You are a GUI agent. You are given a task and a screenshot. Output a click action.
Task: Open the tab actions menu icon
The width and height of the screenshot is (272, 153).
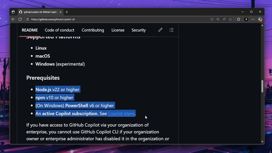pyautogui.click(x=13, y=12)
